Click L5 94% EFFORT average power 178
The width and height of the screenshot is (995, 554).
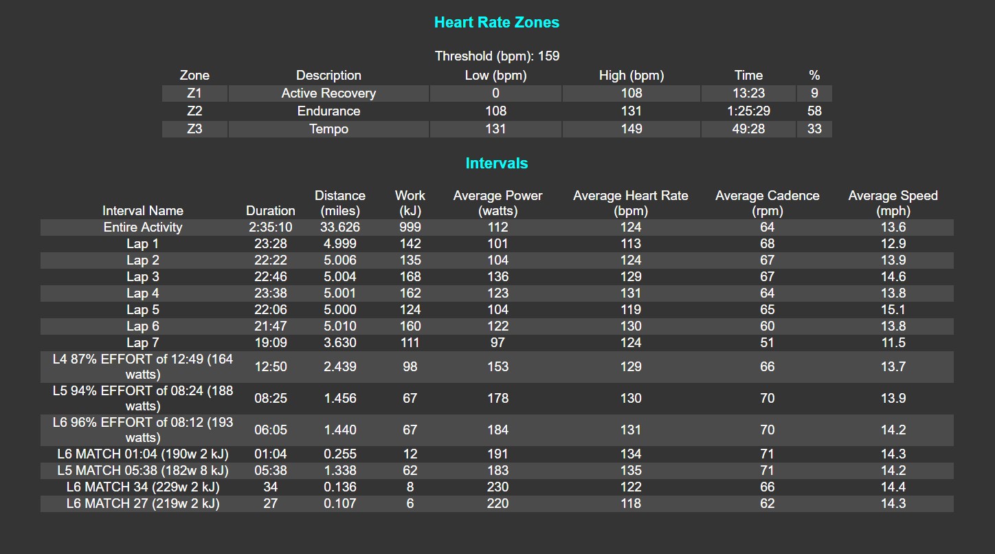[497, 399]
